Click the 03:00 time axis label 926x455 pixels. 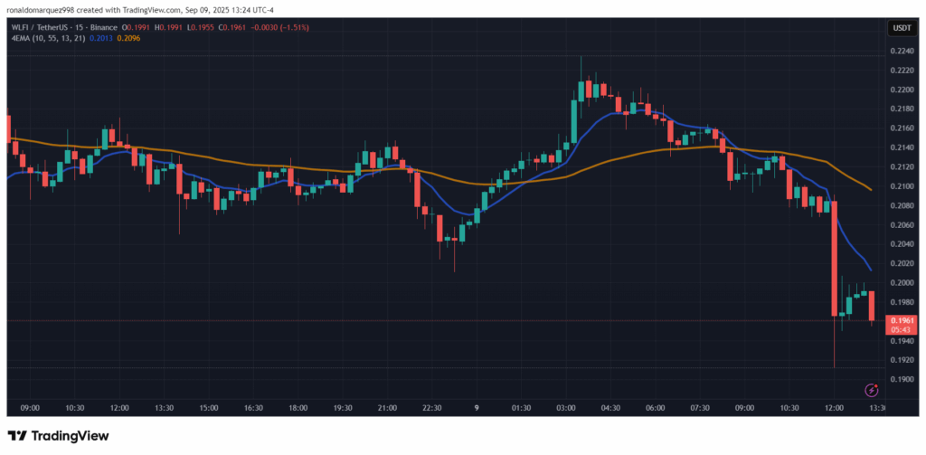(565, 409)
